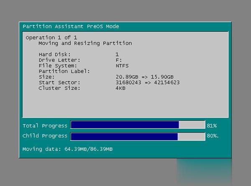Click the 'Cluster Size:' label
The height and width of the screenshot is (186, 251).
[59, 88]
